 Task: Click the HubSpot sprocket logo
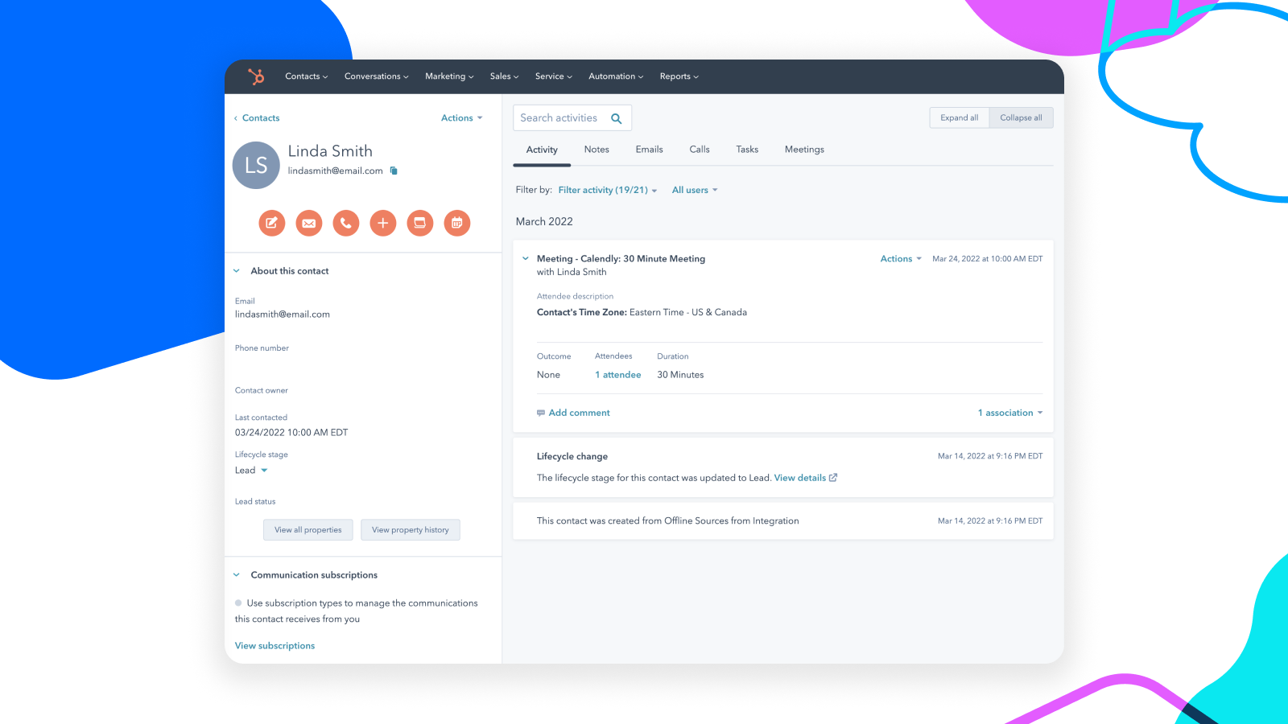[256, 76]
